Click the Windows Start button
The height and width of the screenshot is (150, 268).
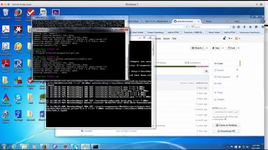coord(4,147)
